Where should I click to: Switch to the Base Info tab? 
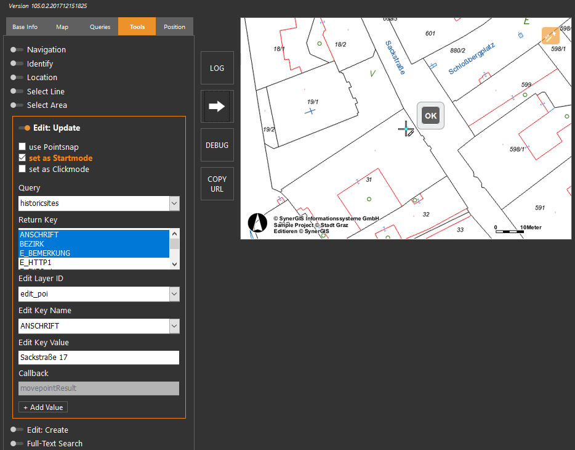25,27
